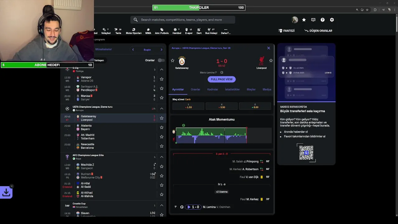Collapse UEFA Champions League section

coord(162,109)
